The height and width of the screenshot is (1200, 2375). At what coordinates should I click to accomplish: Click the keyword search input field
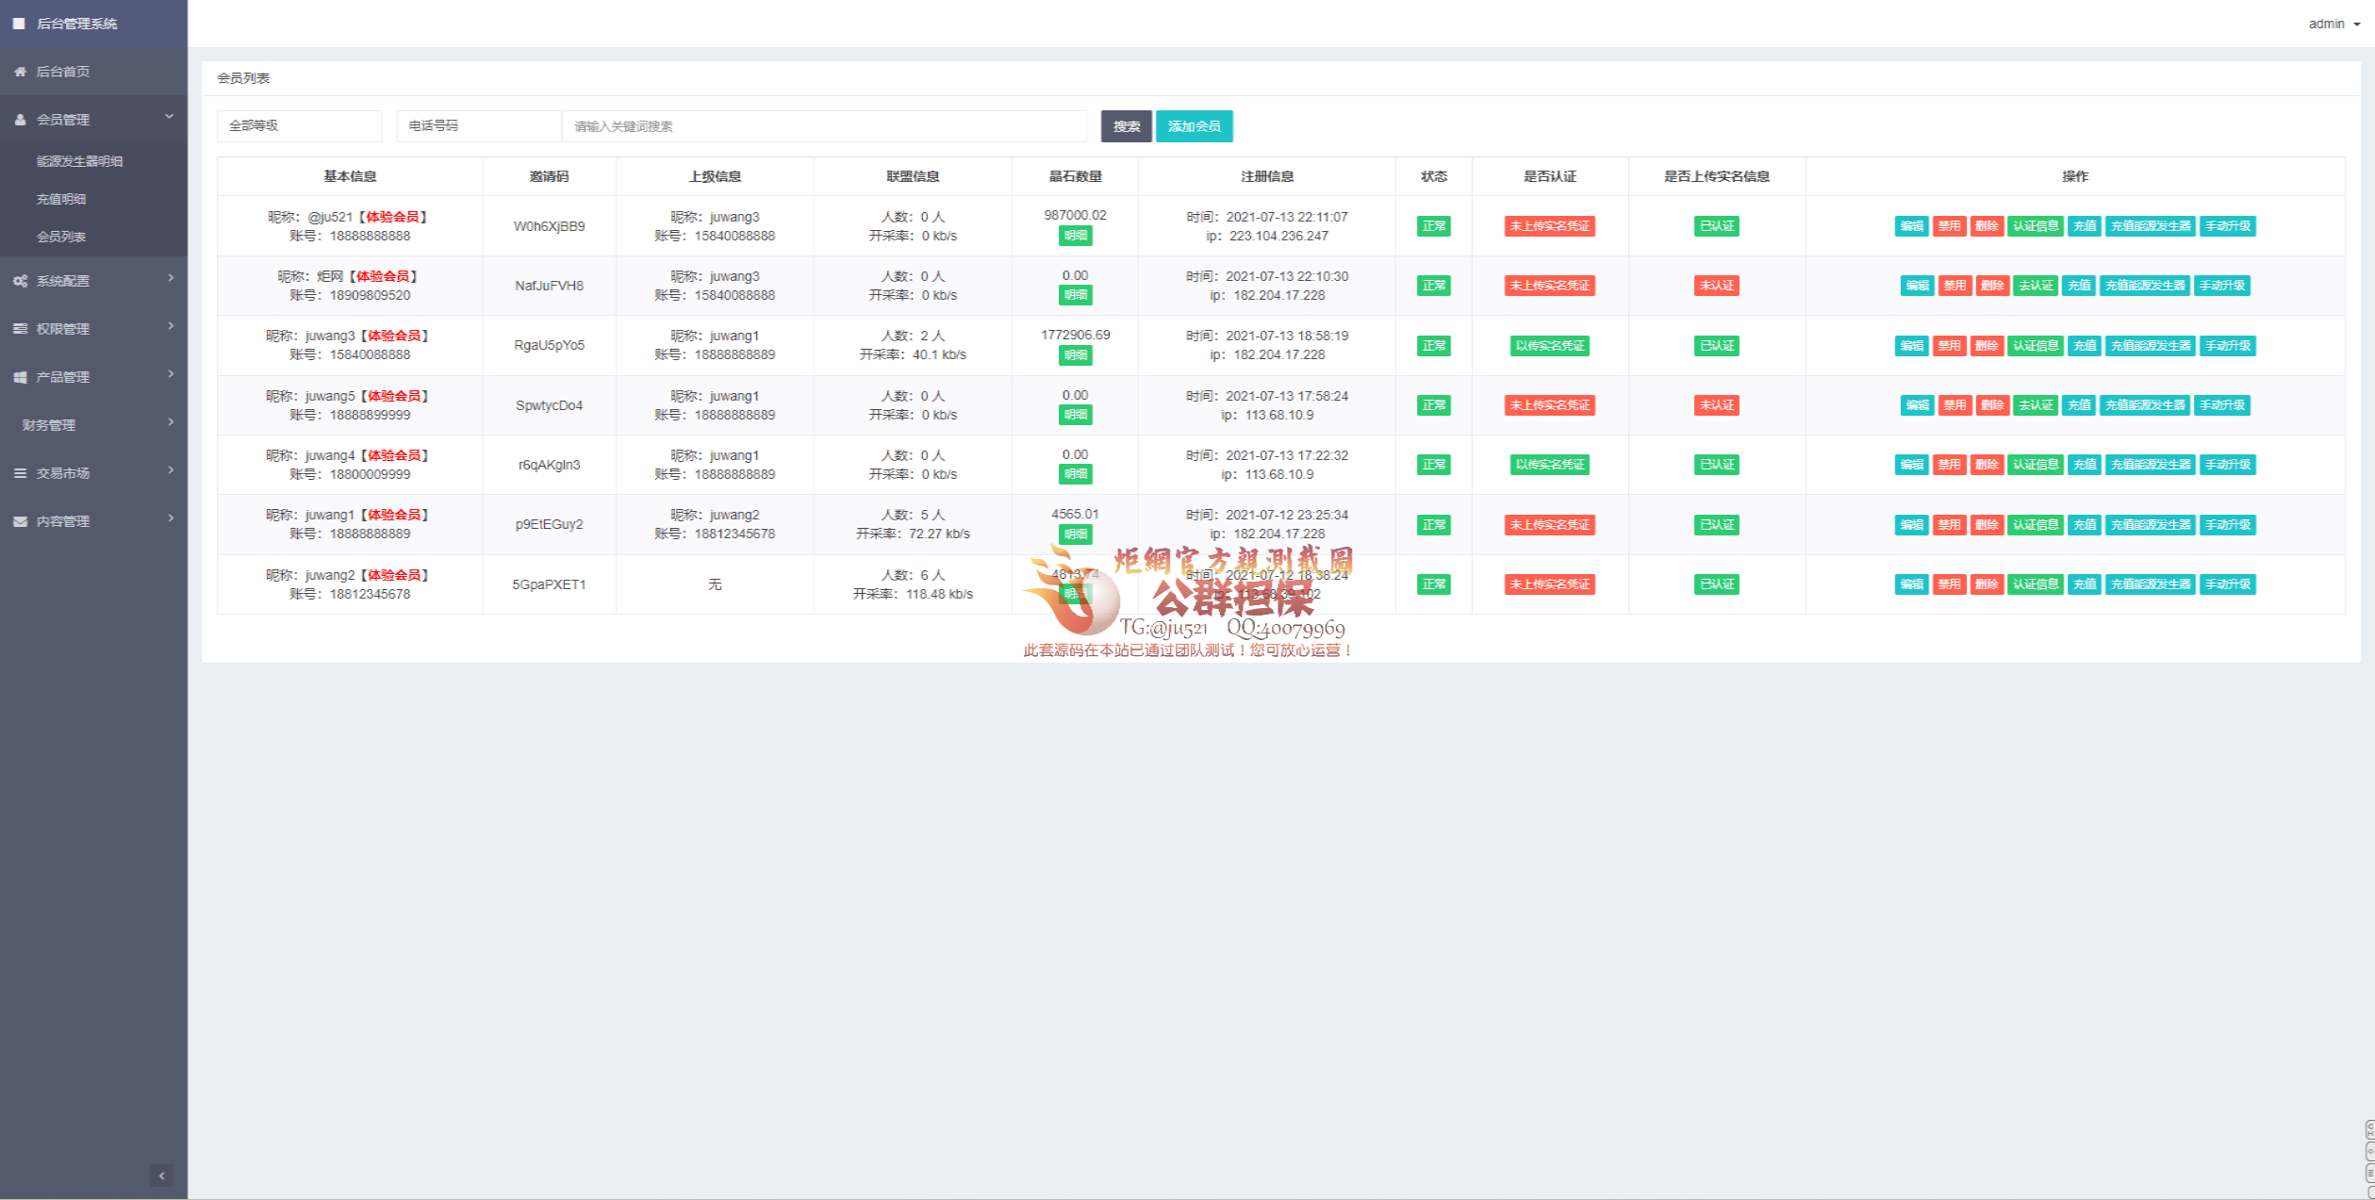click(x=823, y=126)
